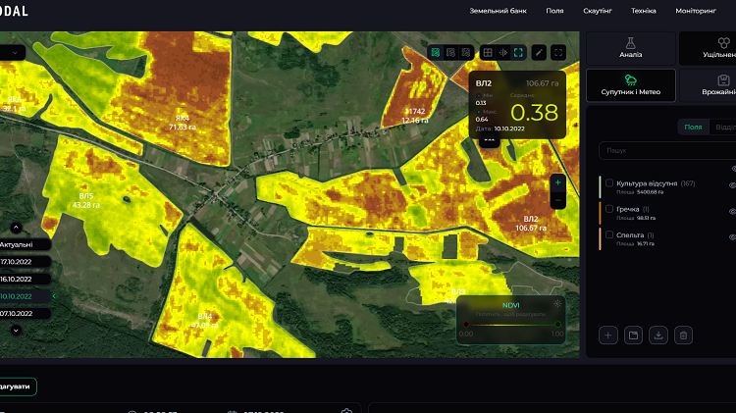Open the dropdown at map top-left
The image size is (736, 413).
pos(12,53)
